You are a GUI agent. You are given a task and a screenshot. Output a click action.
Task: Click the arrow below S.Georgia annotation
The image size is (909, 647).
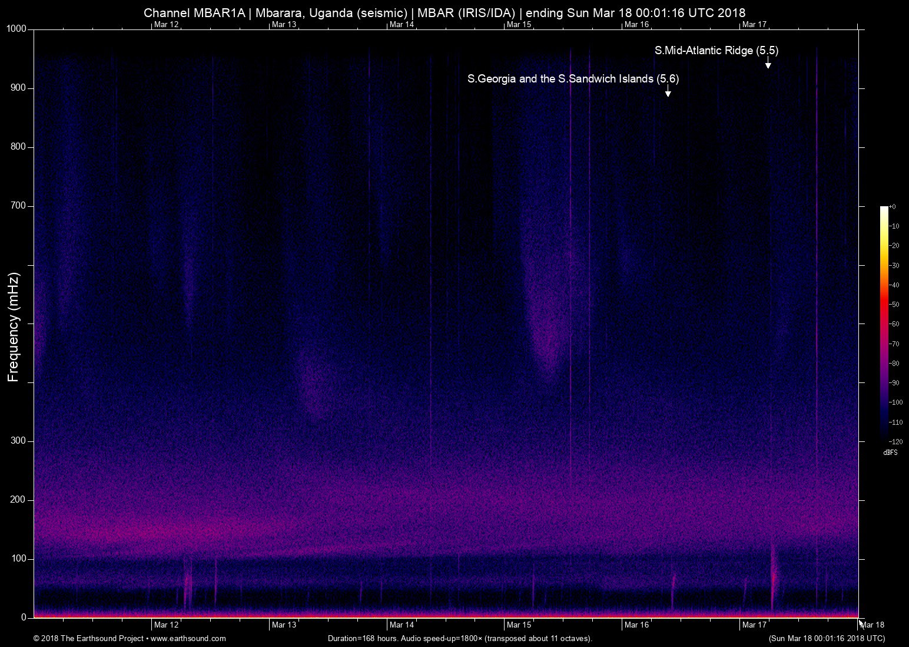coord(668,91)
